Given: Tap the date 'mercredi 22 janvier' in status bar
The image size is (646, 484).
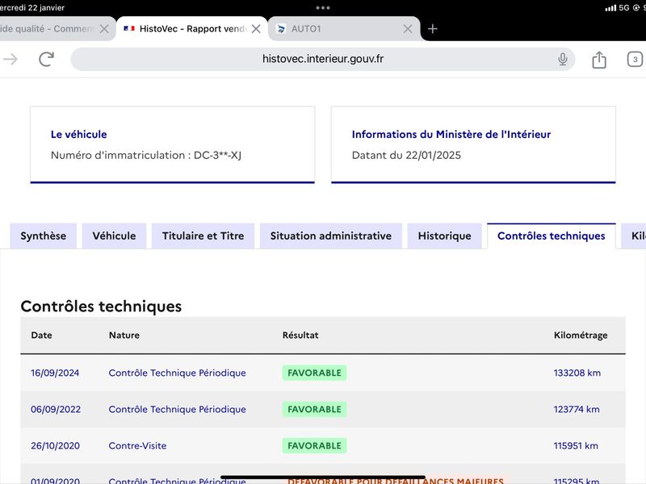Looking at the screenshot, I should tap(32, 7).
